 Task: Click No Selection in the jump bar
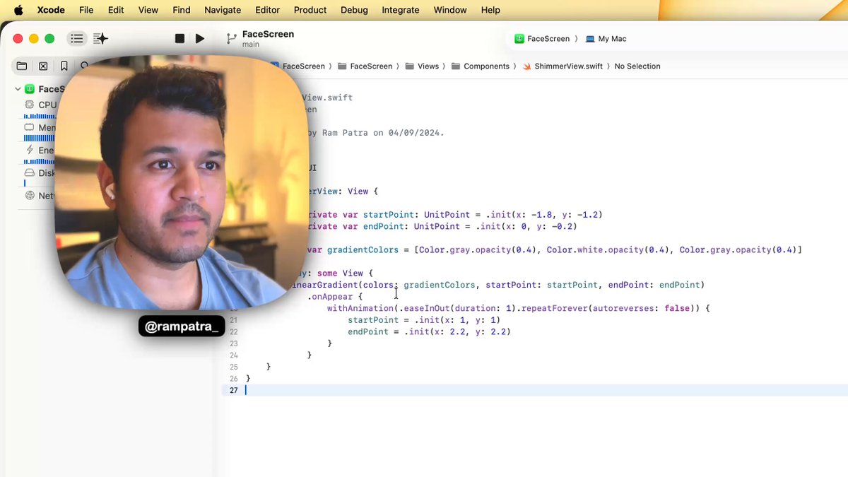click(x=637, y=66)
